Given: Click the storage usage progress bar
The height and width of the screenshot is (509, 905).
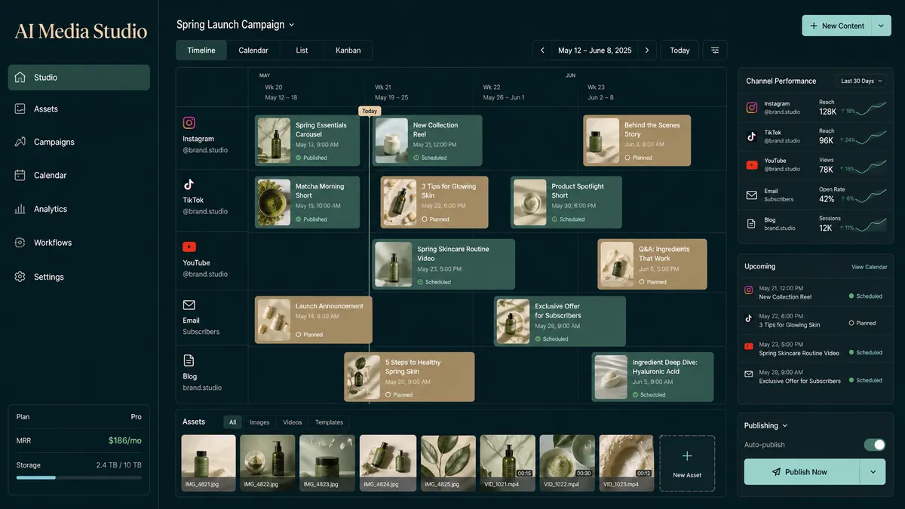Looking at the screenshot, I should (78, 477).
